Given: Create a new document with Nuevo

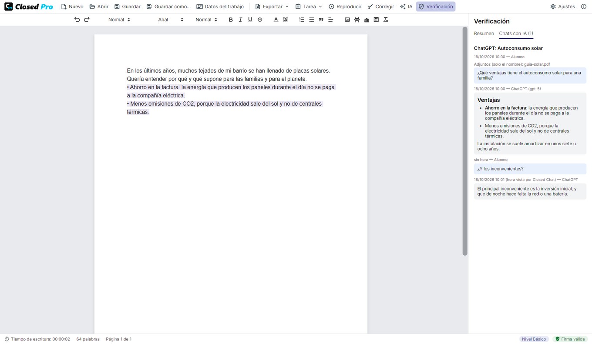Looking at the screenshot, I should tap(72, 7).
